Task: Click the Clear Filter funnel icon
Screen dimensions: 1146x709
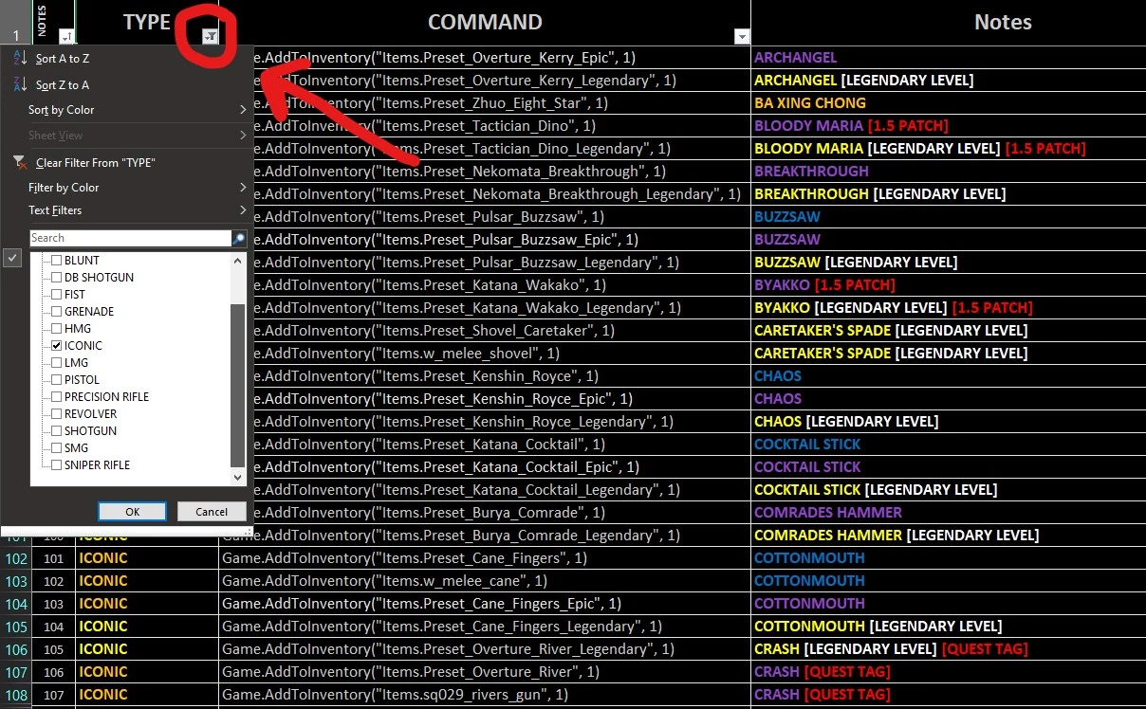Action: tap(20, 163)
